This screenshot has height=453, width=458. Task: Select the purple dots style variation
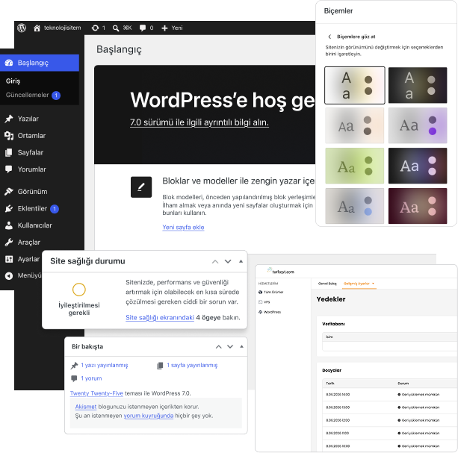click(418, 125)
